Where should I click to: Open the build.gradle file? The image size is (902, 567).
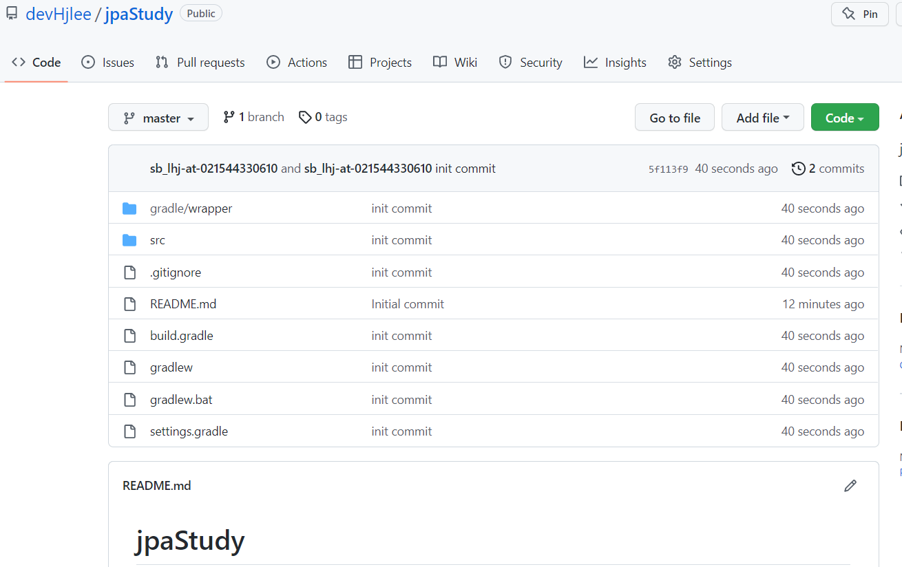click(x=182, y=336)
